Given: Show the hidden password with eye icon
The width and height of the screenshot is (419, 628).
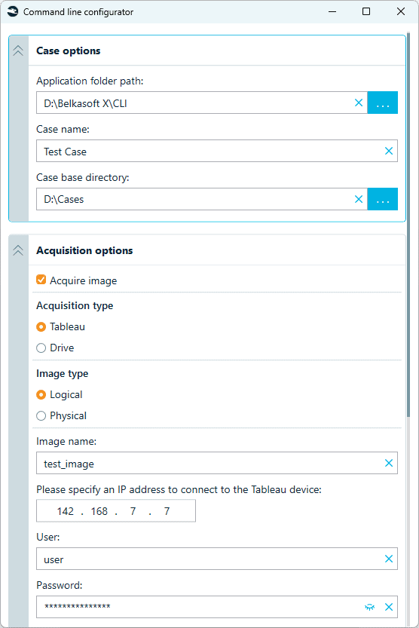Looking at the screenshot, I should tap(370, 607).
